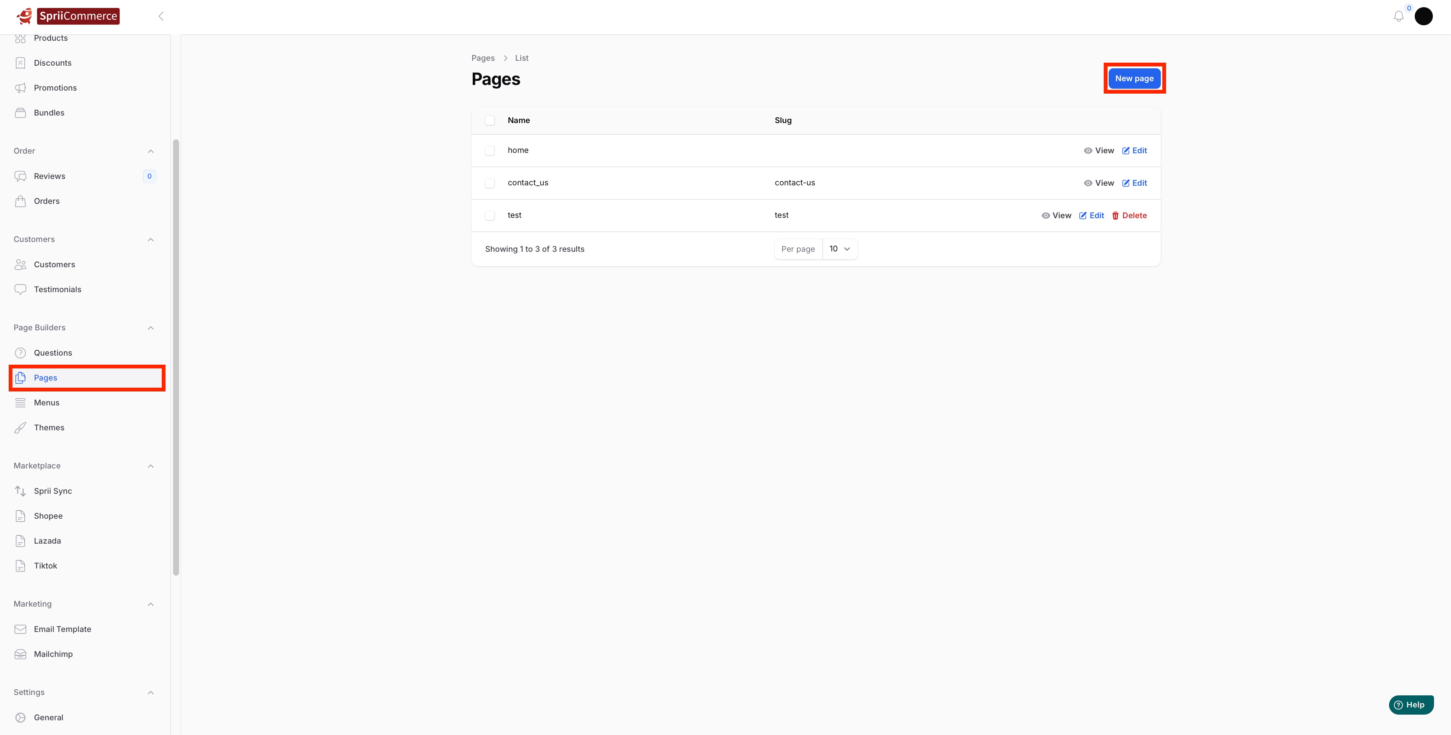Collapse the Page Builders section
The height and width of the screenshot is (735, 1451).
[150, 328]
